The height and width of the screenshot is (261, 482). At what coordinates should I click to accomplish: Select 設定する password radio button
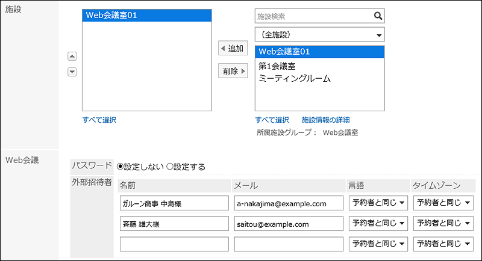170,167
